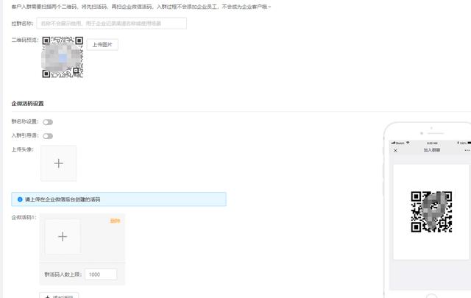The image size is (471, 298).
Task: Click the orange 删除 link on 企微活码1
Action: coord(115,221)
